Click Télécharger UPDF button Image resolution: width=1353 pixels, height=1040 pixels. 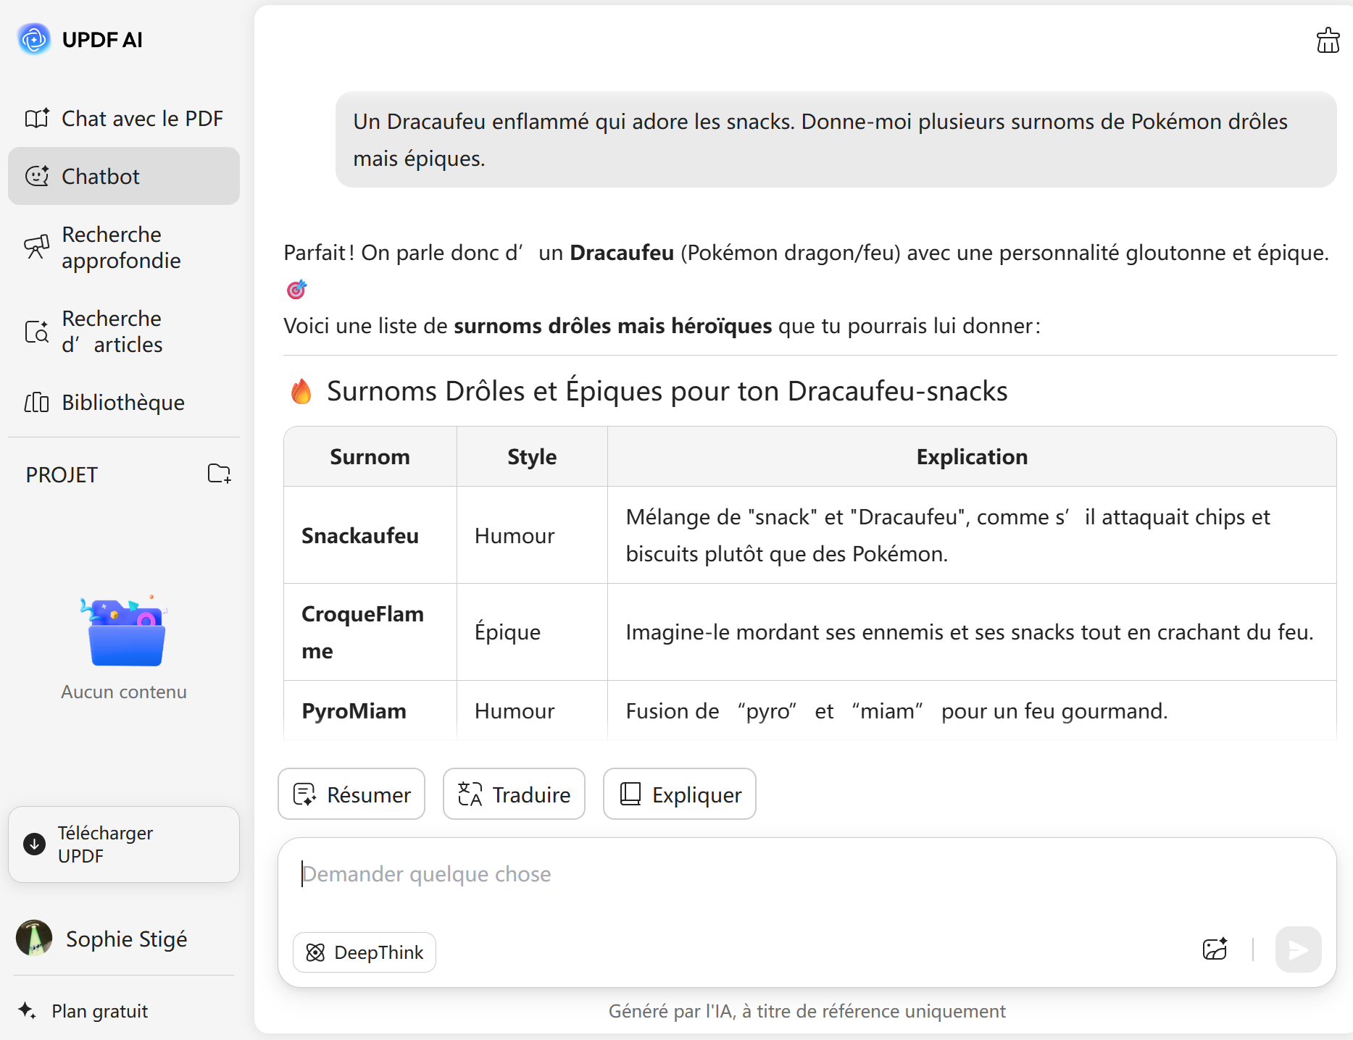coord(124,844)
